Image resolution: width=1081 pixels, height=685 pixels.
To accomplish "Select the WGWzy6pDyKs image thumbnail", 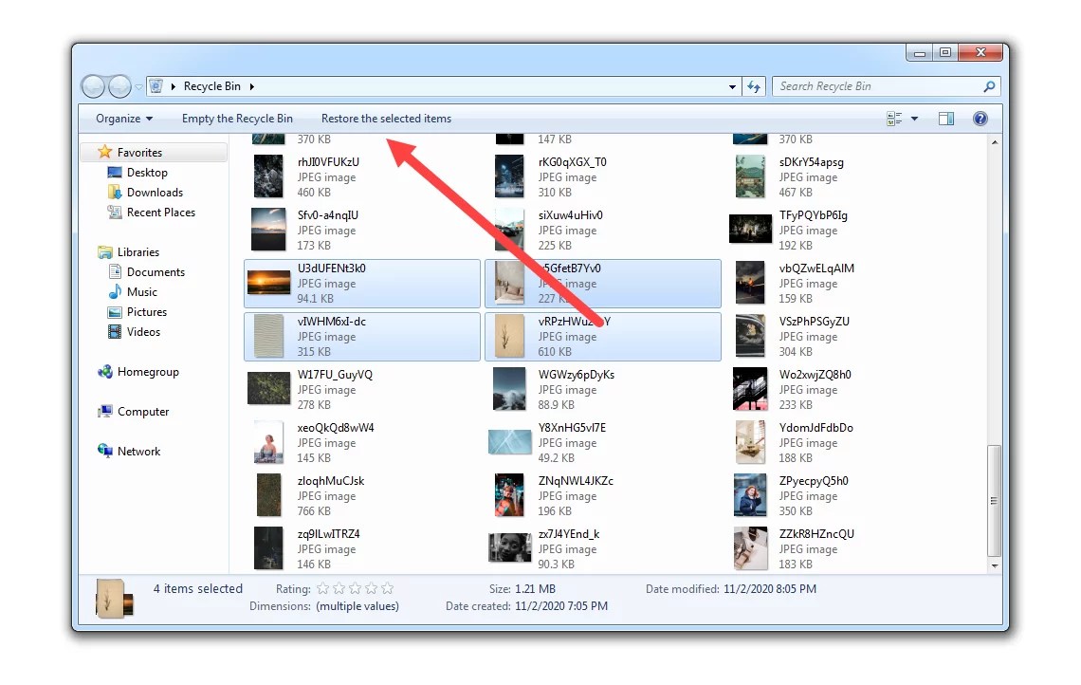I will (509, 389).
